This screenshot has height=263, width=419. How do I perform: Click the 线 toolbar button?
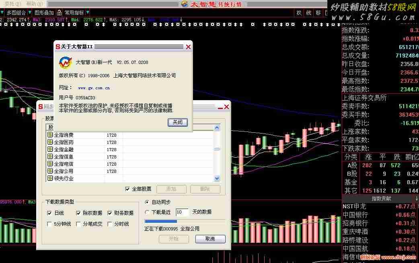[x=308, y=12]
